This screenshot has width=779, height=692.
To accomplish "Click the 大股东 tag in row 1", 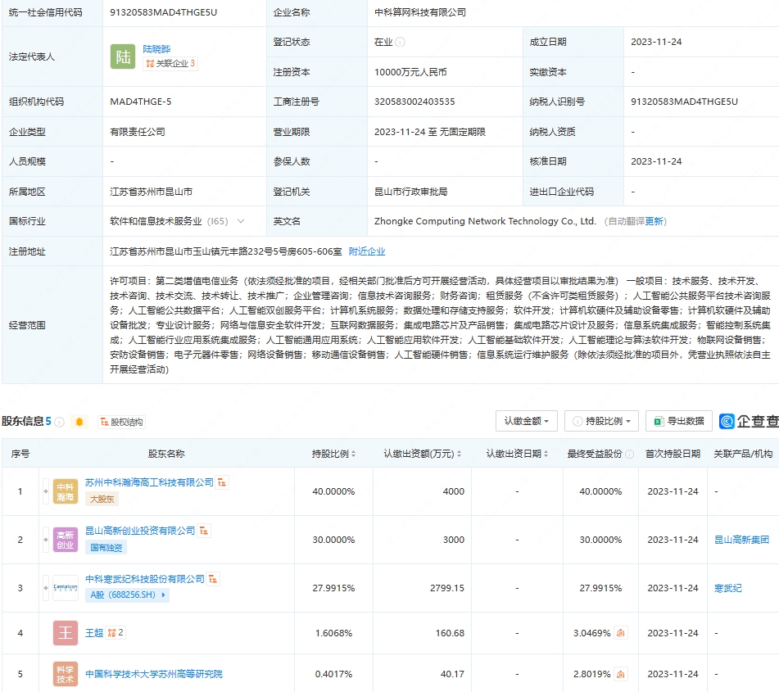I will [x=102, y=499].
